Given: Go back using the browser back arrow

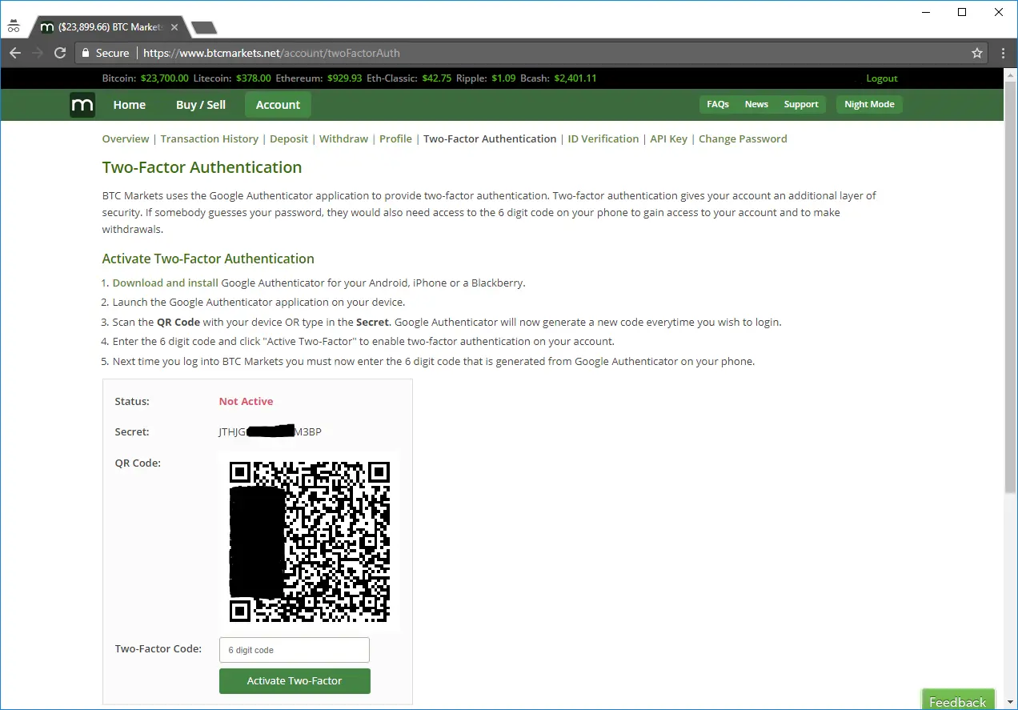Looking at the screenshot, I should point(14,53).
